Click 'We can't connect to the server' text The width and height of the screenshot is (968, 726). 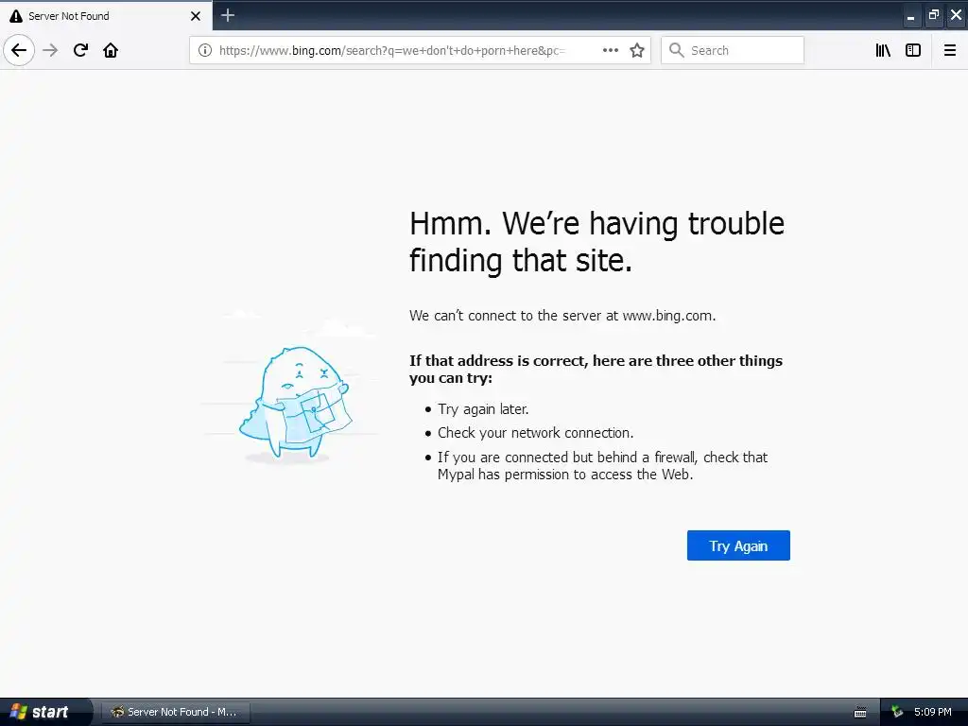562,316
